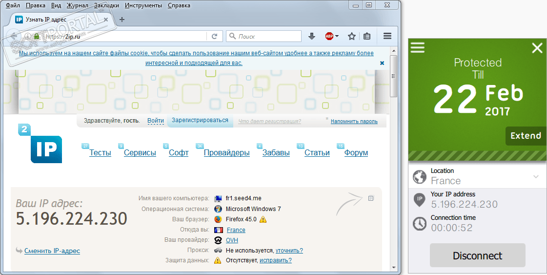Click the 'Напомнить пароль' link
Screen dimensions: 547x275
point(354,121)
